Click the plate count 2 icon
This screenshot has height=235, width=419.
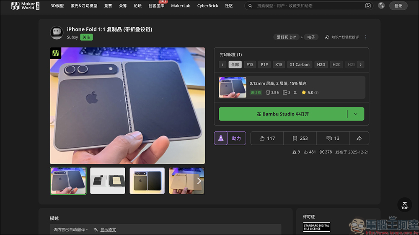(285, 93)
